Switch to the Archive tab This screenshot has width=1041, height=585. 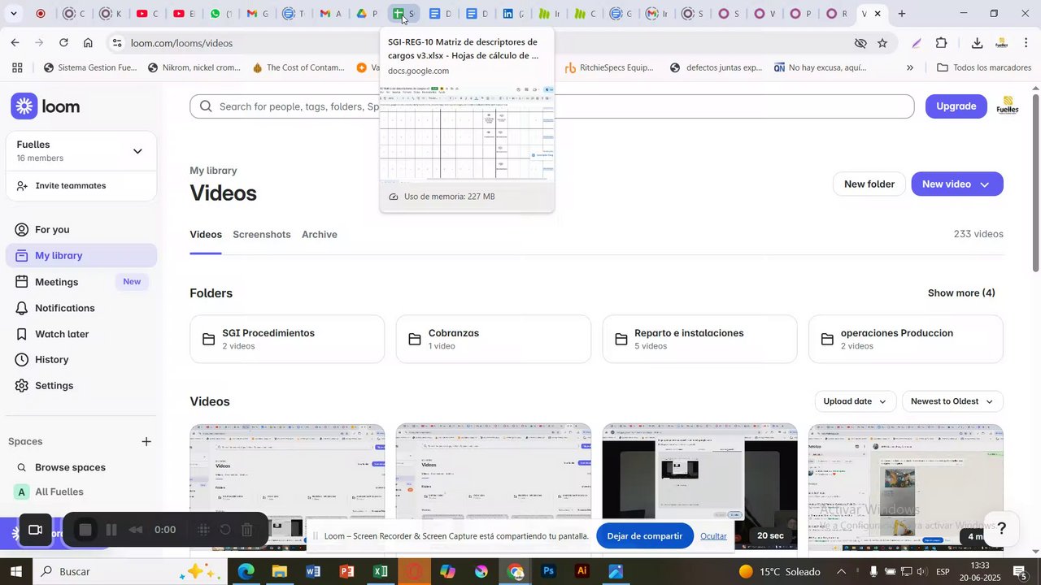pos(320,235)
